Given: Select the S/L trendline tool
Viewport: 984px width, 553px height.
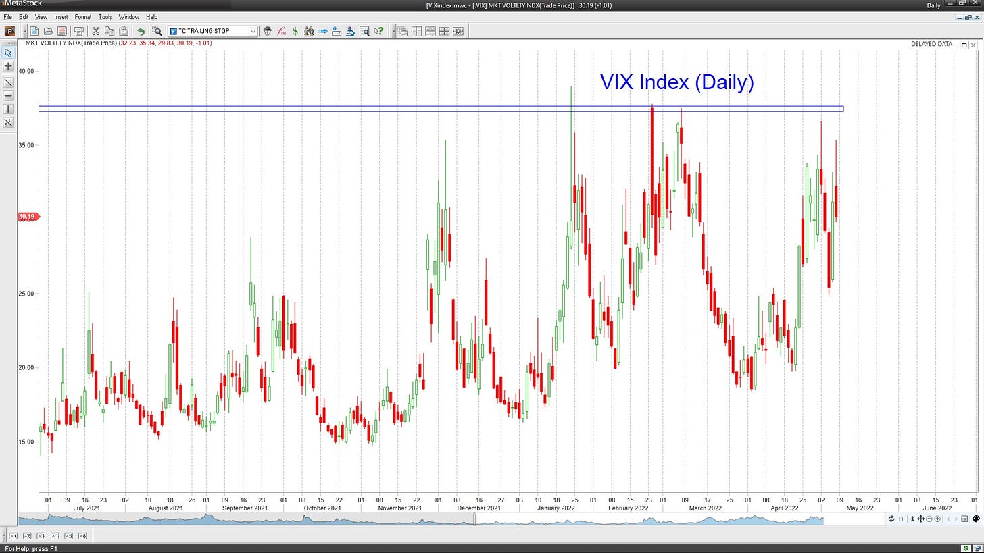Looking at the screenshot, I should [8, 123].
